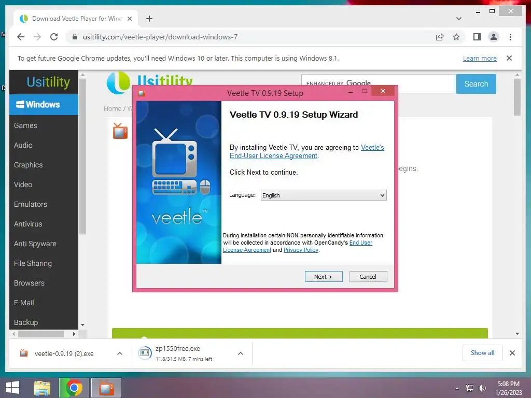Open Chrome profile avatar menu

pyautogui.click(x=494, y=37)
